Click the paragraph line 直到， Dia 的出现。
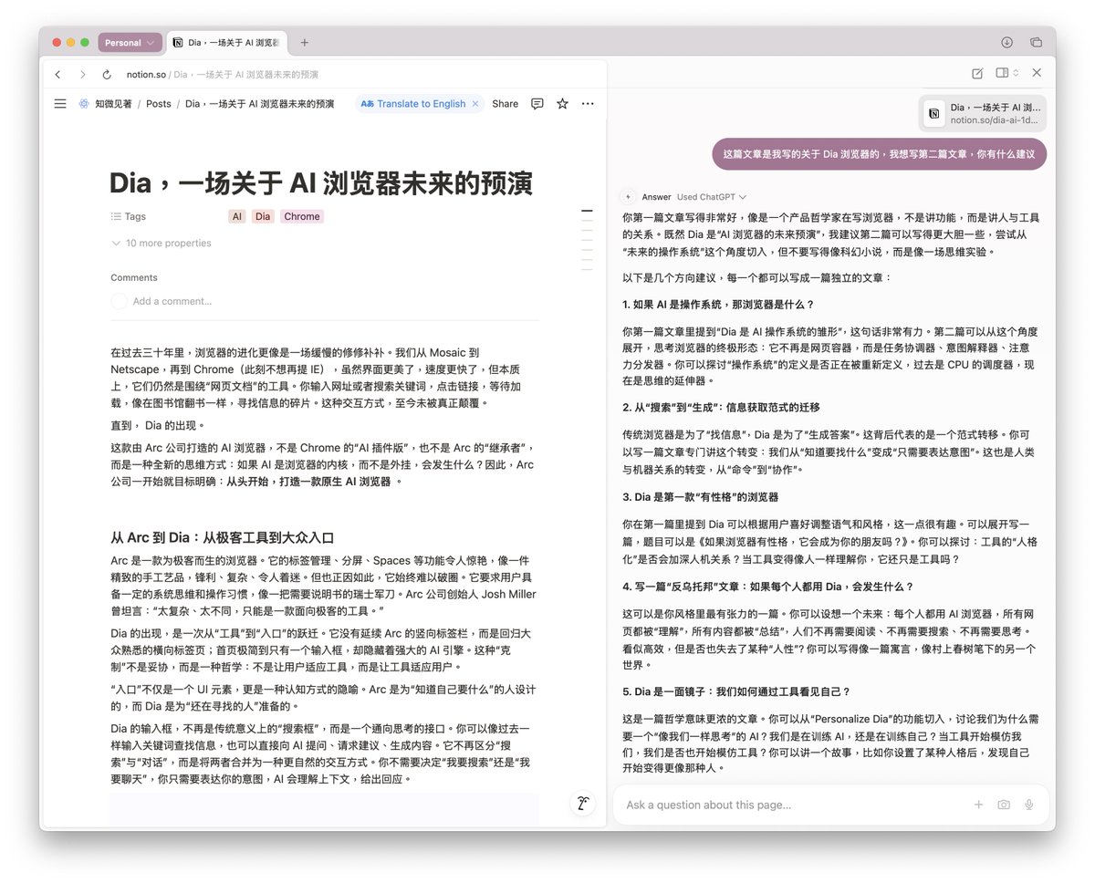The height and width of the screenshot is (883, 1095). point(158,425)
